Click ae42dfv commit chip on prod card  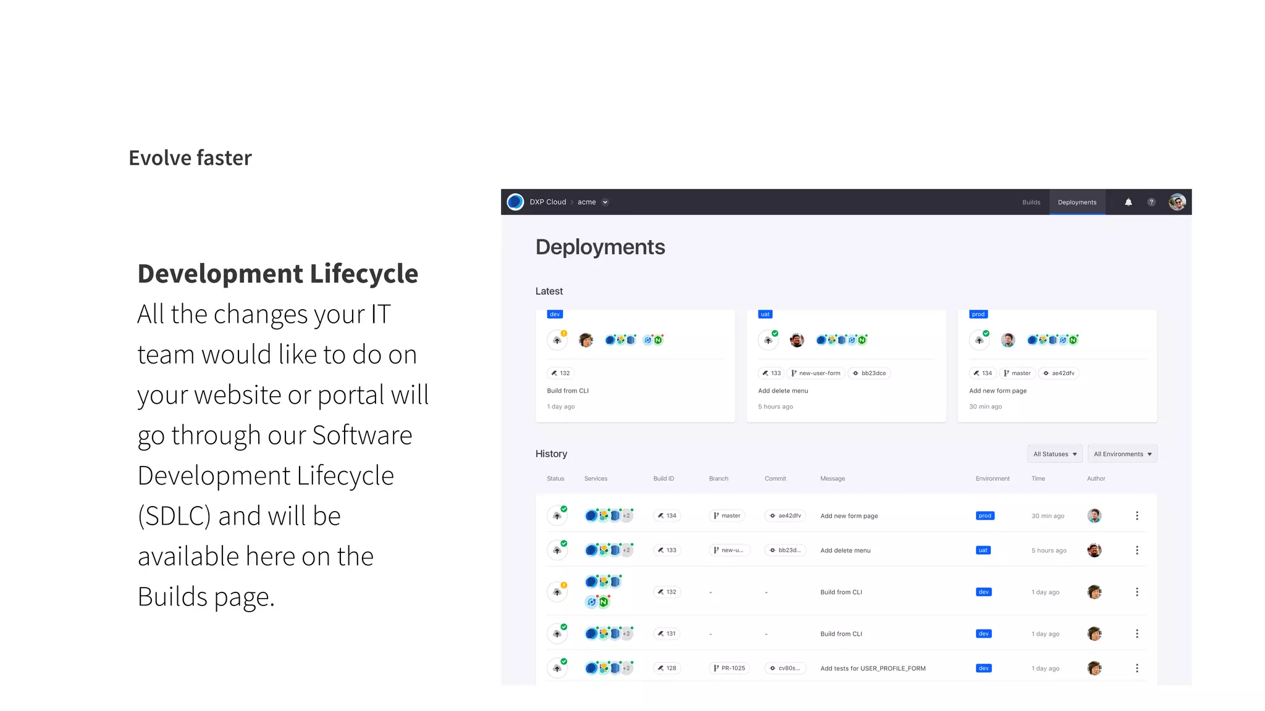(1059, 373)
